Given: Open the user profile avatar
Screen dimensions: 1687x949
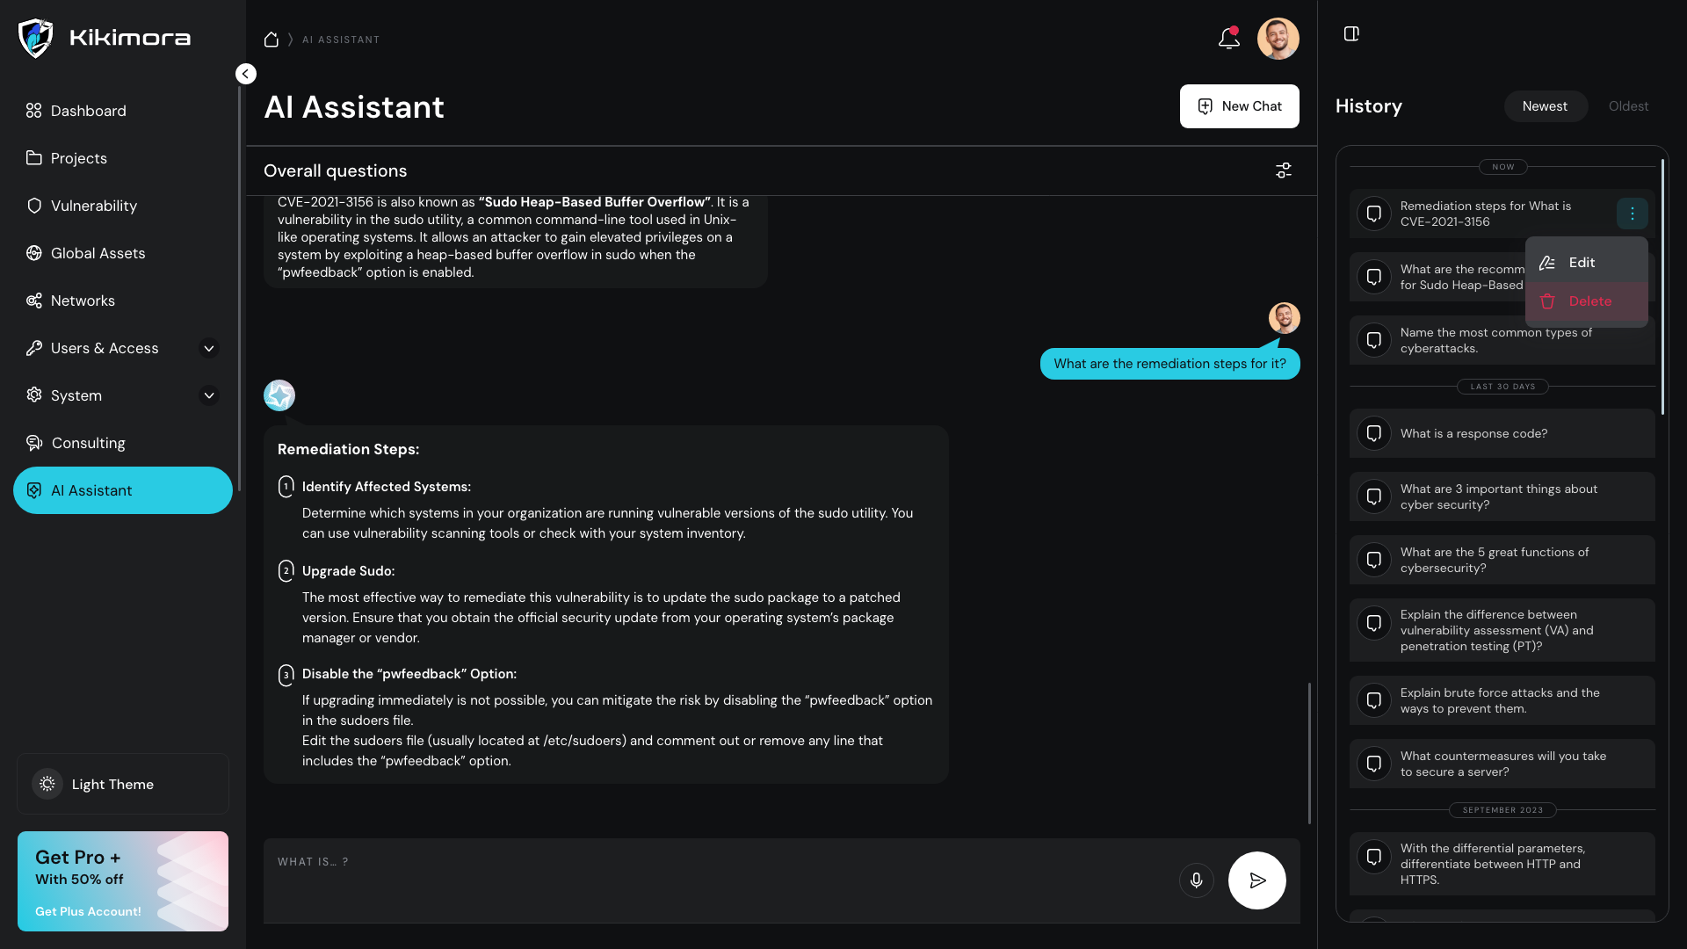Looking at the screenshot, I should 1278,39.
